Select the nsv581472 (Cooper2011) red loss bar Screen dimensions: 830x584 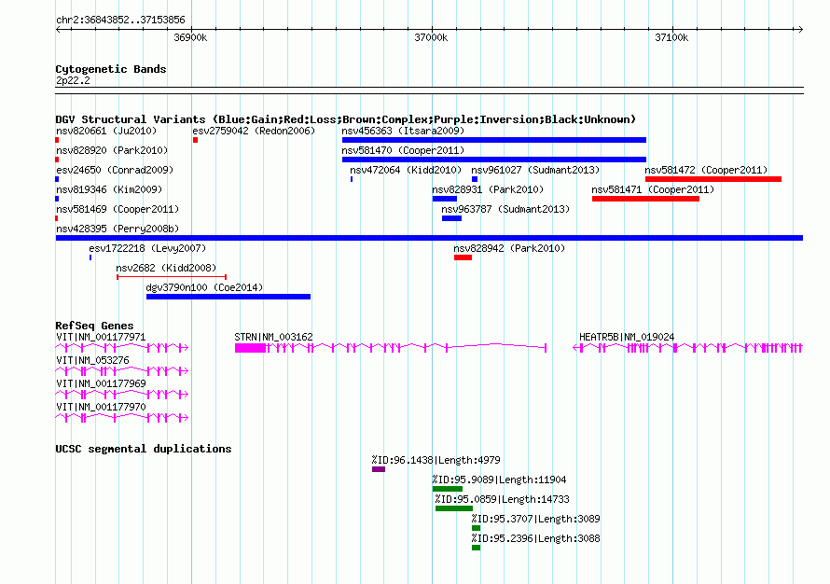point(713,179)
